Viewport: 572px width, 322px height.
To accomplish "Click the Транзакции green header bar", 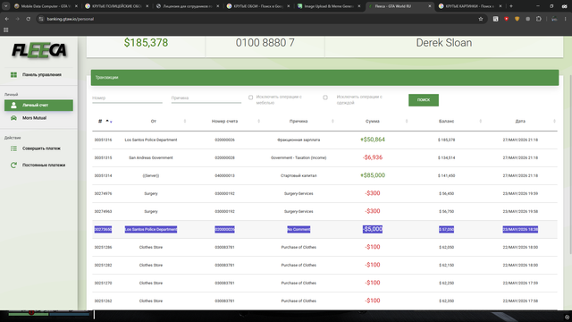I will 324,78.
